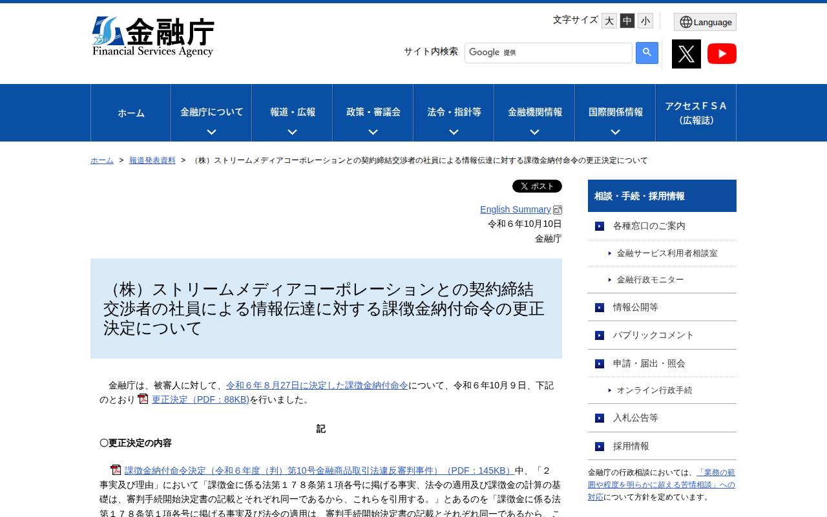Screen dimensions: 827x517
Task: Click the 〇更正決定の内容 subheading
Action: point(136,443)
